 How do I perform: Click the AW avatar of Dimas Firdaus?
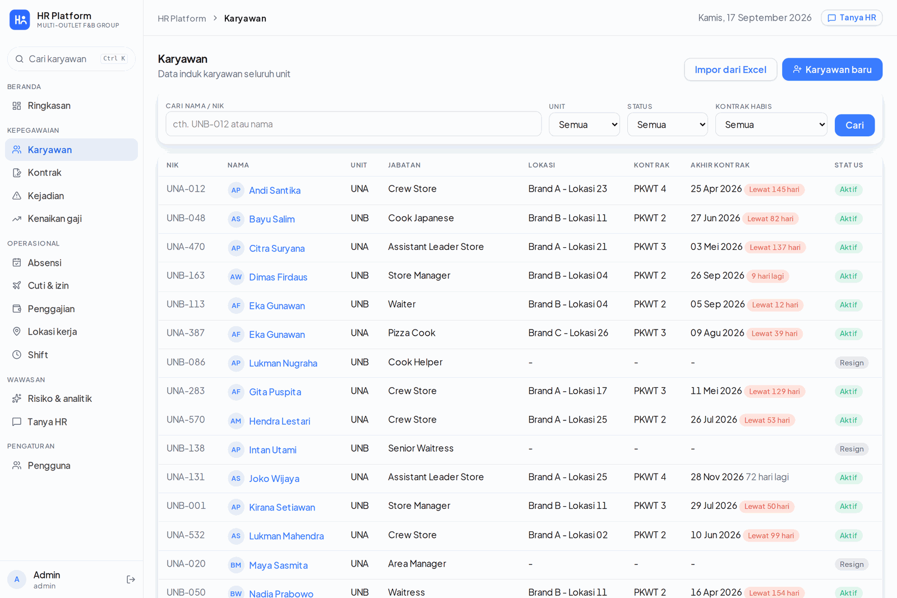[x=236, y=277]
